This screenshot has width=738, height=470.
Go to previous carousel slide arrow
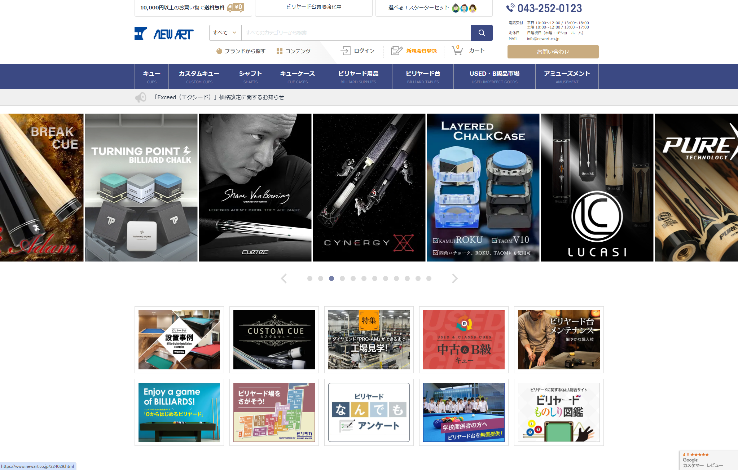click(284, 278)
